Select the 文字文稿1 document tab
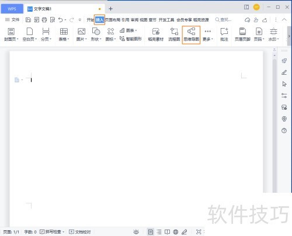The width and height of the screenshot is (292, 236). (64, 9)
